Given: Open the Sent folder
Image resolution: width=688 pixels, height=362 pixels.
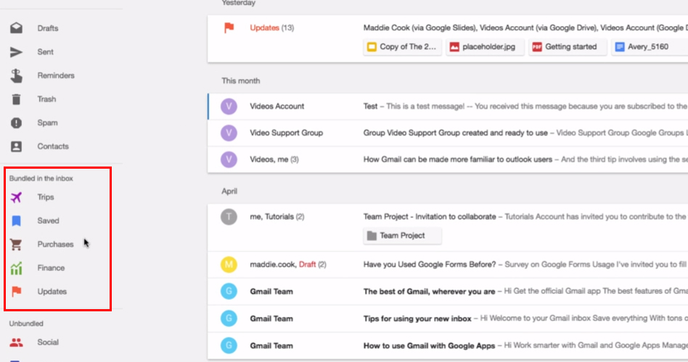Looking at the screenshot, I should pyautogui.click(x=45, y=51).
